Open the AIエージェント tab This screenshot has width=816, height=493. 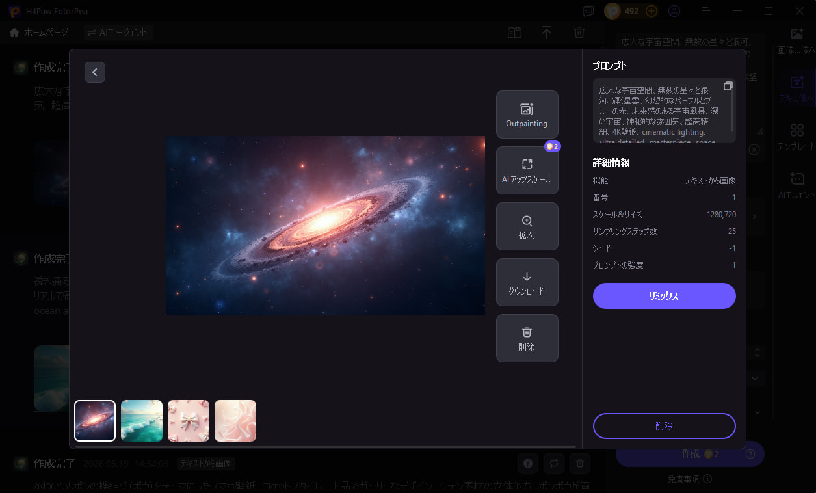point(118,33)
